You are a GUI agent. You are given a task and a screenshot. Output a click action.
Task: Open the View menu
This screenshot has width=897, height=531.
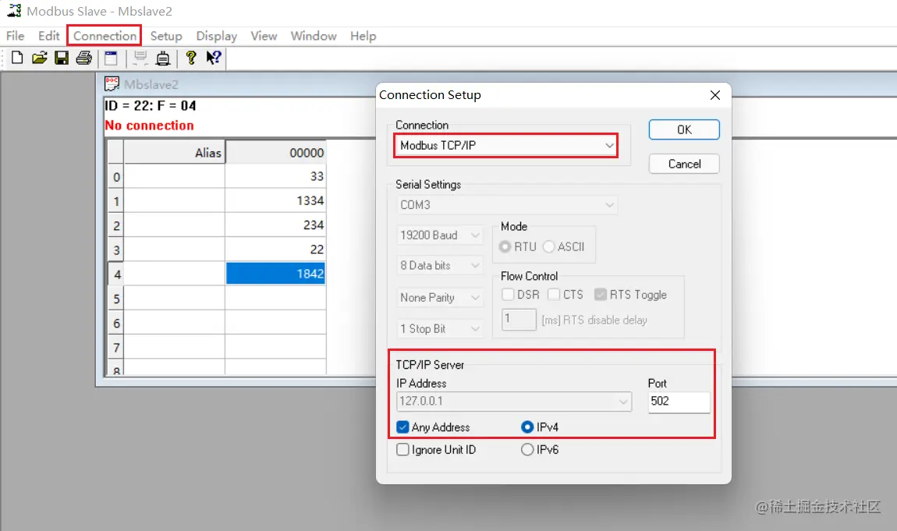click(x=264, y=36)
